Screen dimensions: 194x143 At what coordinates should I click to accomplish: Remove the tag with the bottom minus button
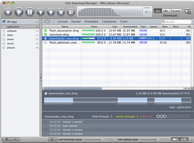pyautogui.click(x=15, y=139)
